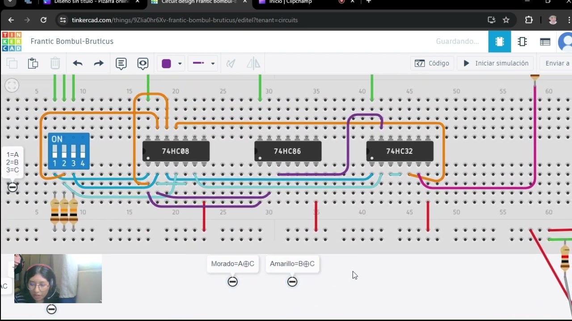Select the 74HC08 AND gate chip
The image size is (572, 321).
176,151
